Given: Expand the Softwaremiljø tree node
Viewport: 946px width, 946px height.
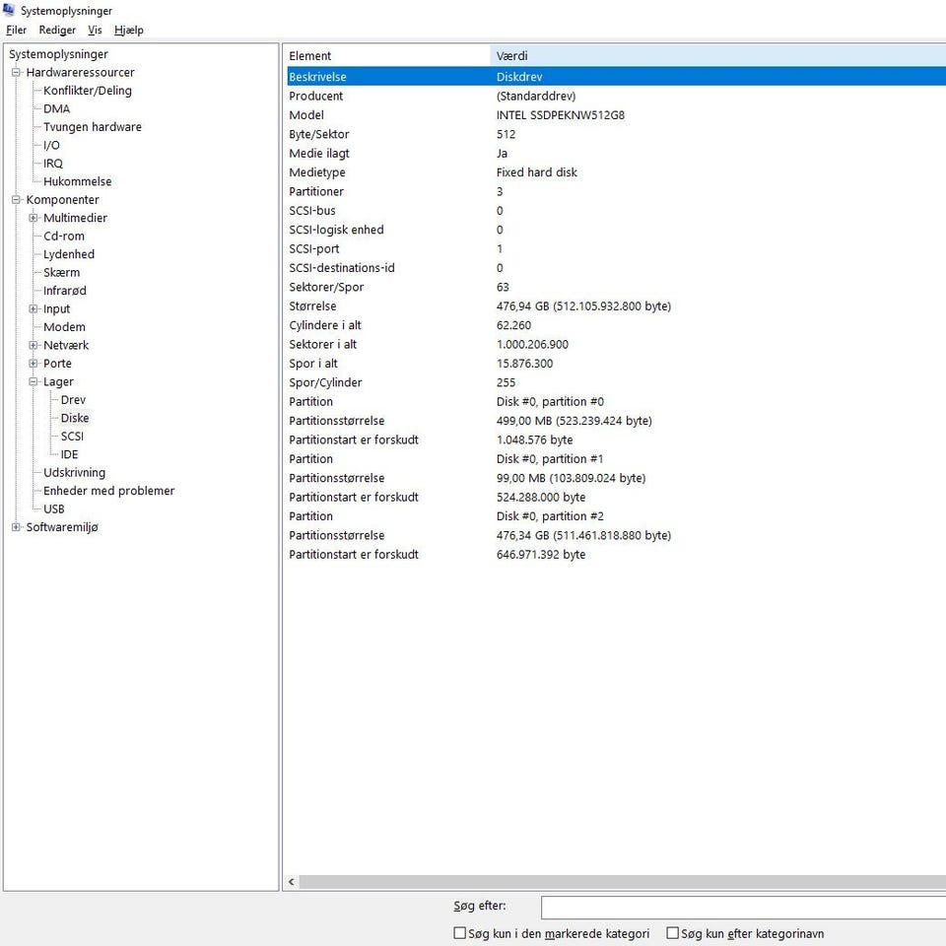Looking at the screenshot, I should tap(16, 527).
